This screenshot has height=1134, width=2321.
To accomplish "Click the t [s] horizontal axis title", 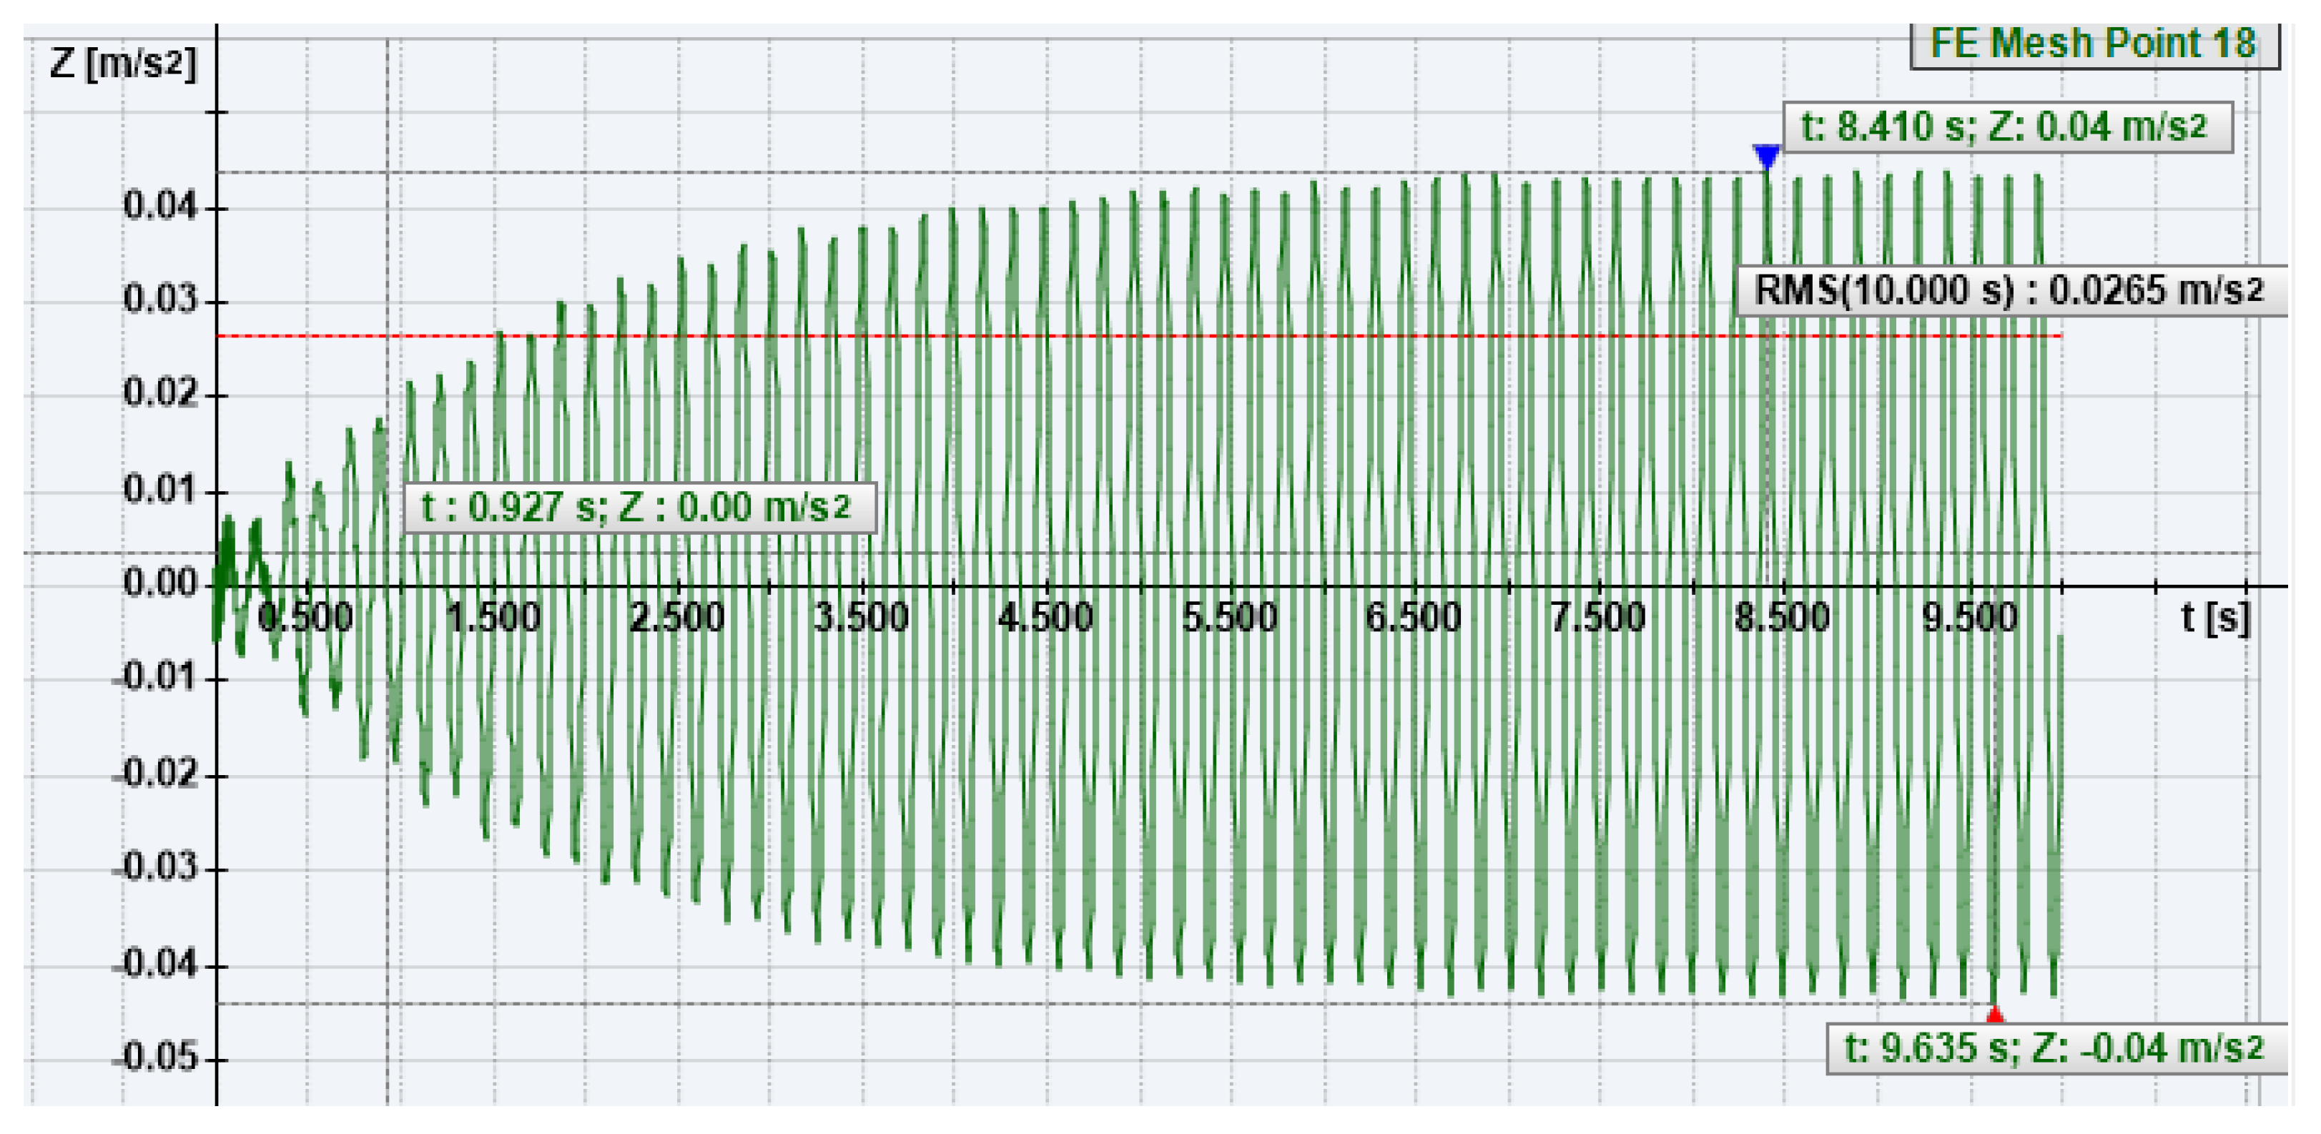I will (2214, 618).
